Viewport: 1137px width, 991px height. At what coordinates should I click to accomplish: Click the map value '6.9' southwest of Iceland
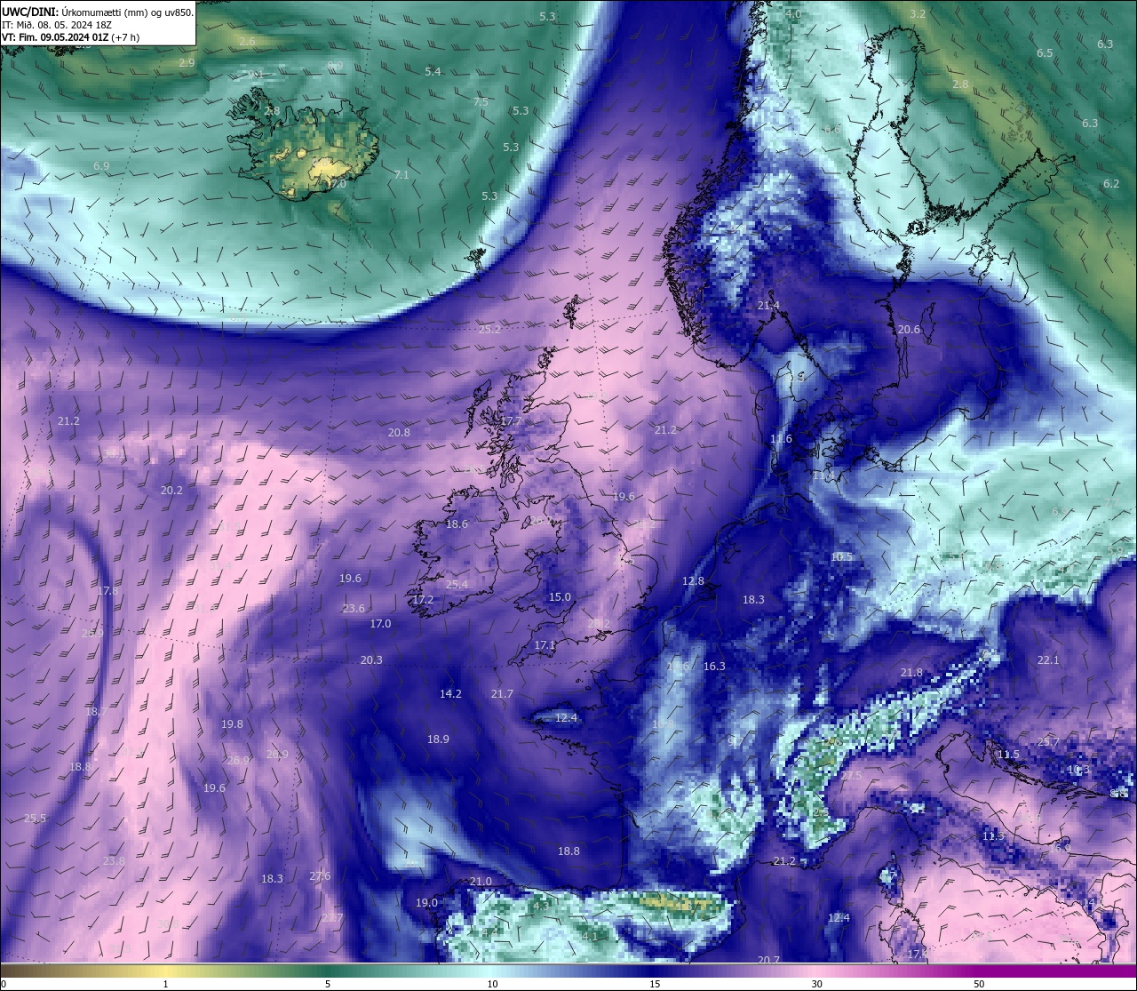tap(101, 166)
